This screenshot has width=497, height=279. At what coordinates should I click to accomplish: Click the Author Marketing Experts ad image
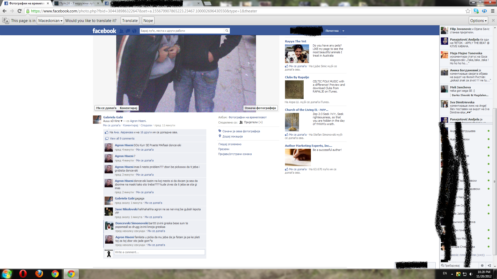pyautogui.click(x=298, y=158)
